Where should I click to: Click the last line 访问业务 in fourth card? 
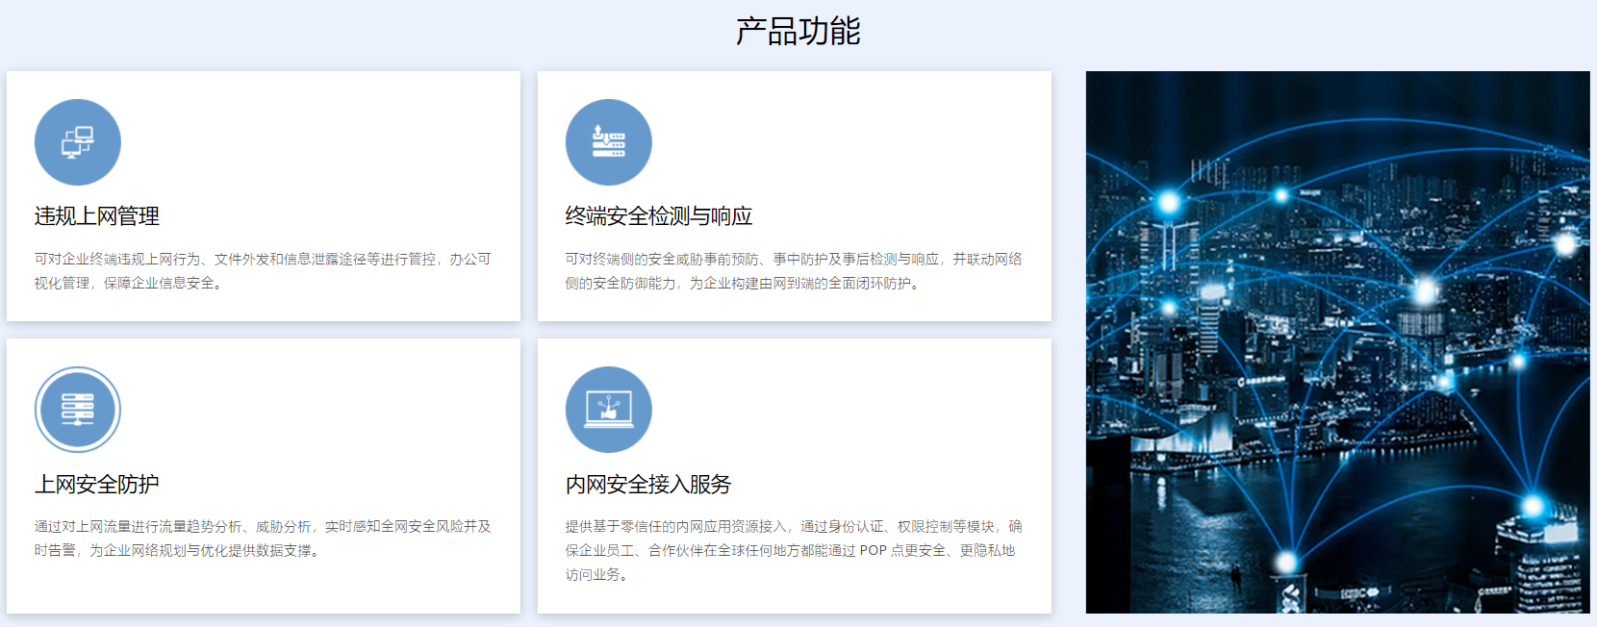[x=593, y=575]
